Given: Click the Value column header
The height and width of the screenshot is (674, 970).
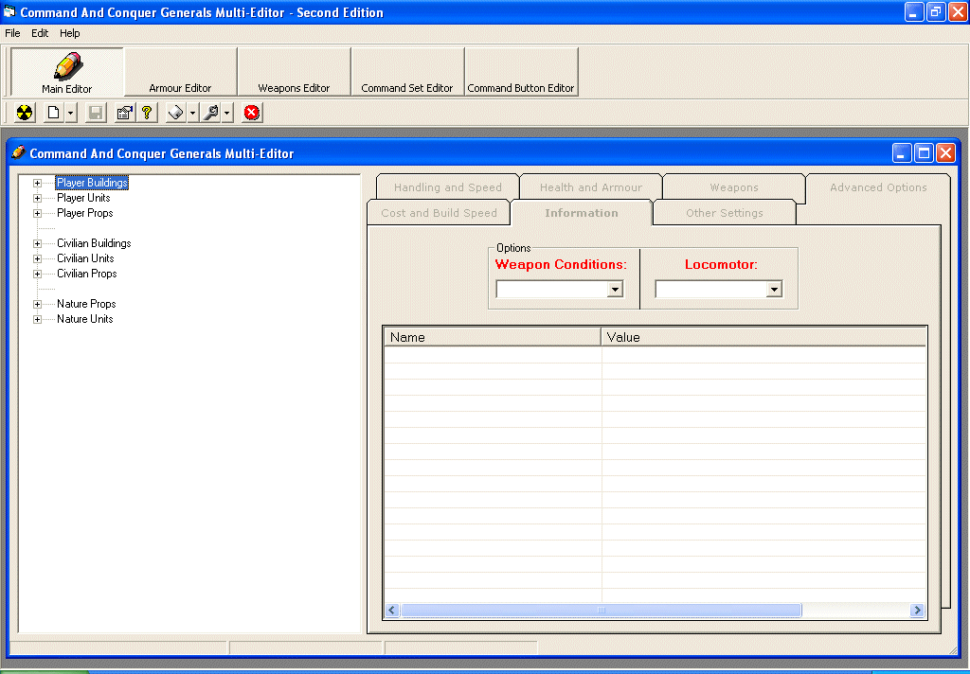Looking at the screenshot, I should click(x=763, y=337).
